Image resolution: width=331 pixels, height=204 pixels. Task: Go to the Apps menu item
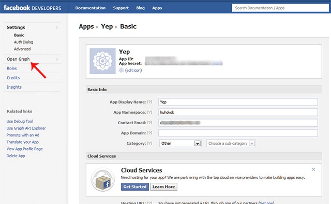pos(157,8)
